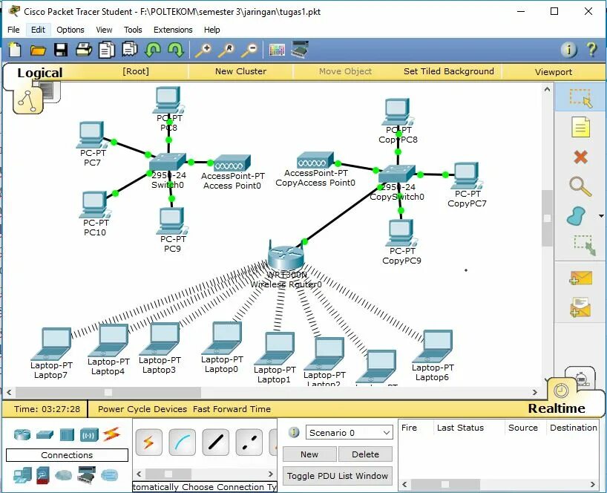Select the End Devices category icon

(22, 475)
